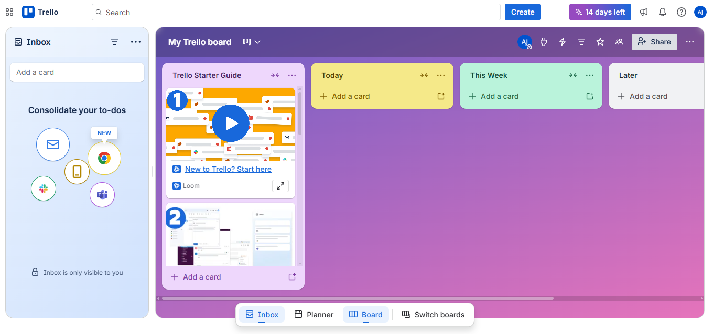Open the Inbox more options menu
Viewport: 713px width, 334px height.
(x=136, y=42)
